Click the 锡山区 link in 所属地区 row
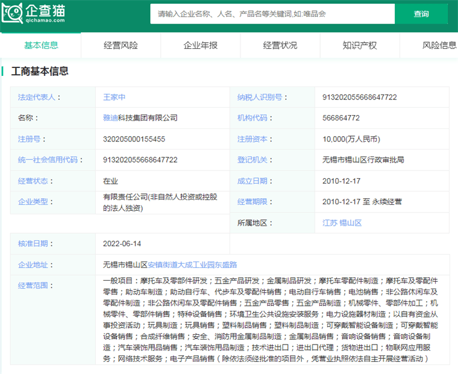This screenshot has height=374, width=458. click(351, 223)
